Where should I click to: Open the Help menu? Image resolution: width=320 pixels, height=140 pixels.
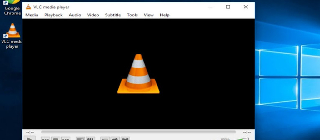[x=164, y=15]
